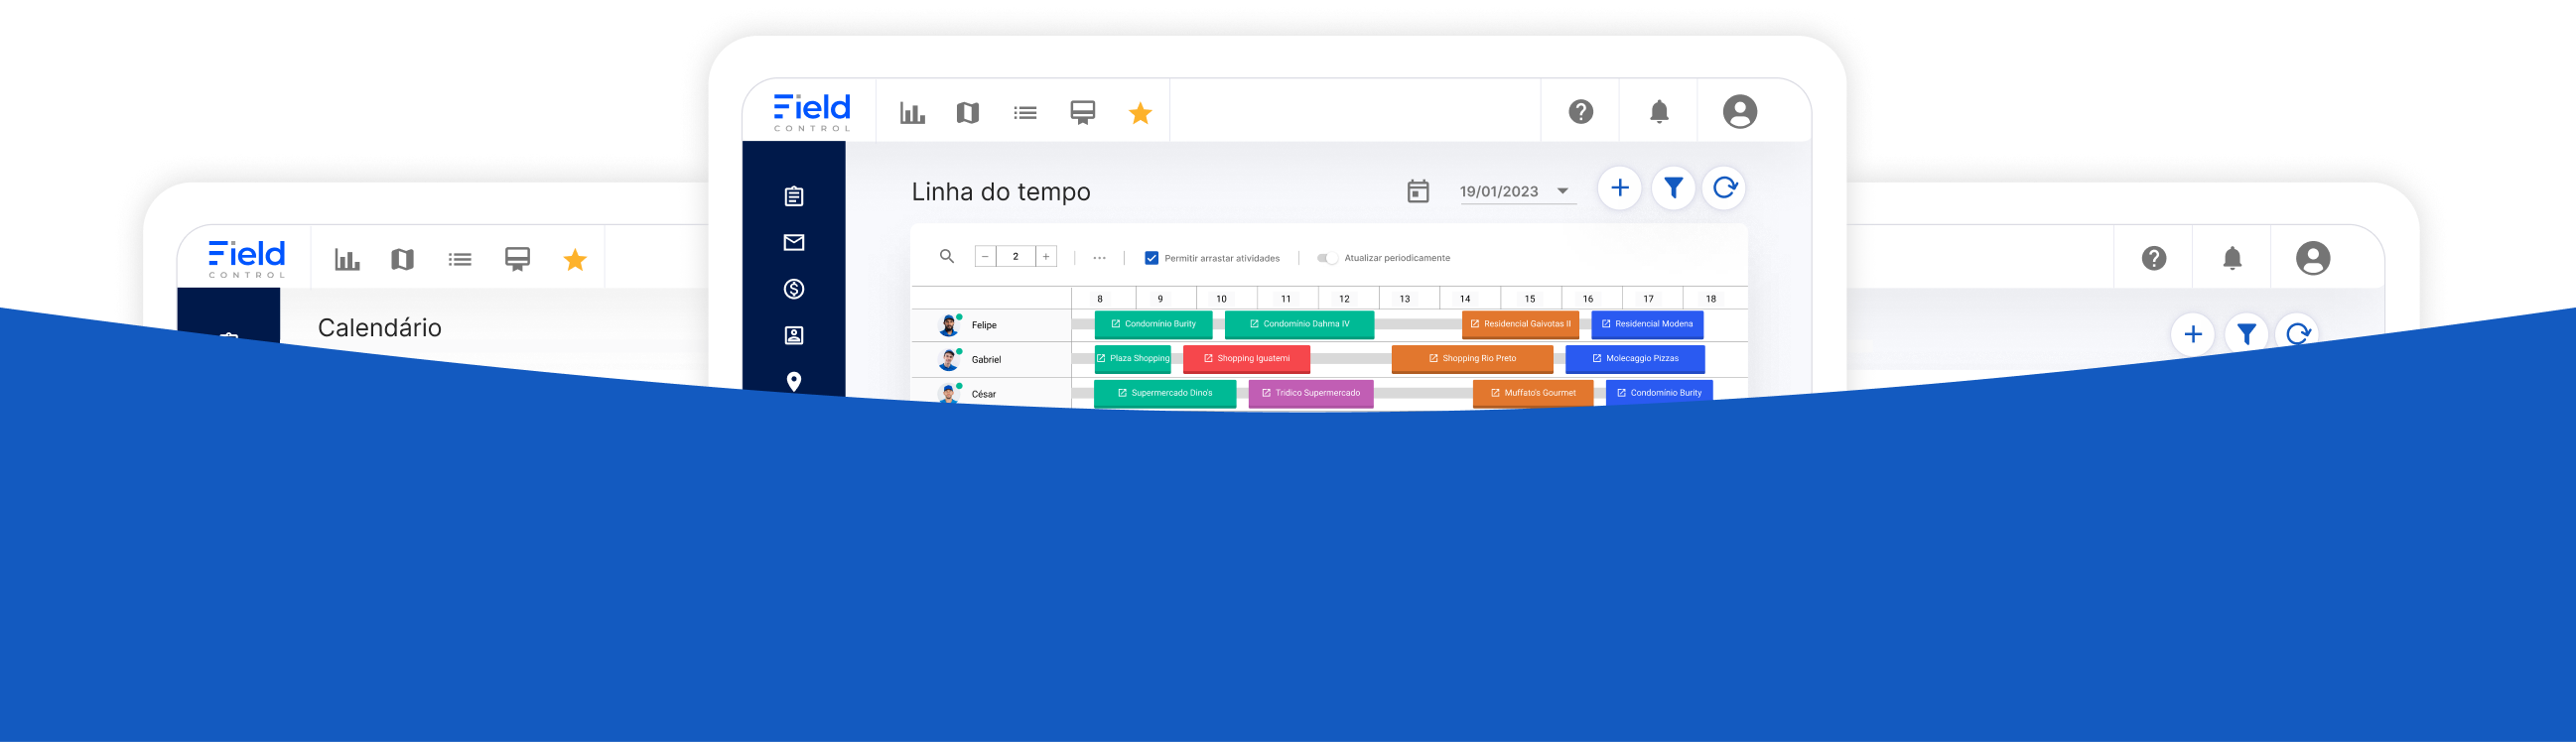Open the clipboard orders icon in the dark sidebar
The height and width of the screenshot is (742, 2576).
(794, 196)
